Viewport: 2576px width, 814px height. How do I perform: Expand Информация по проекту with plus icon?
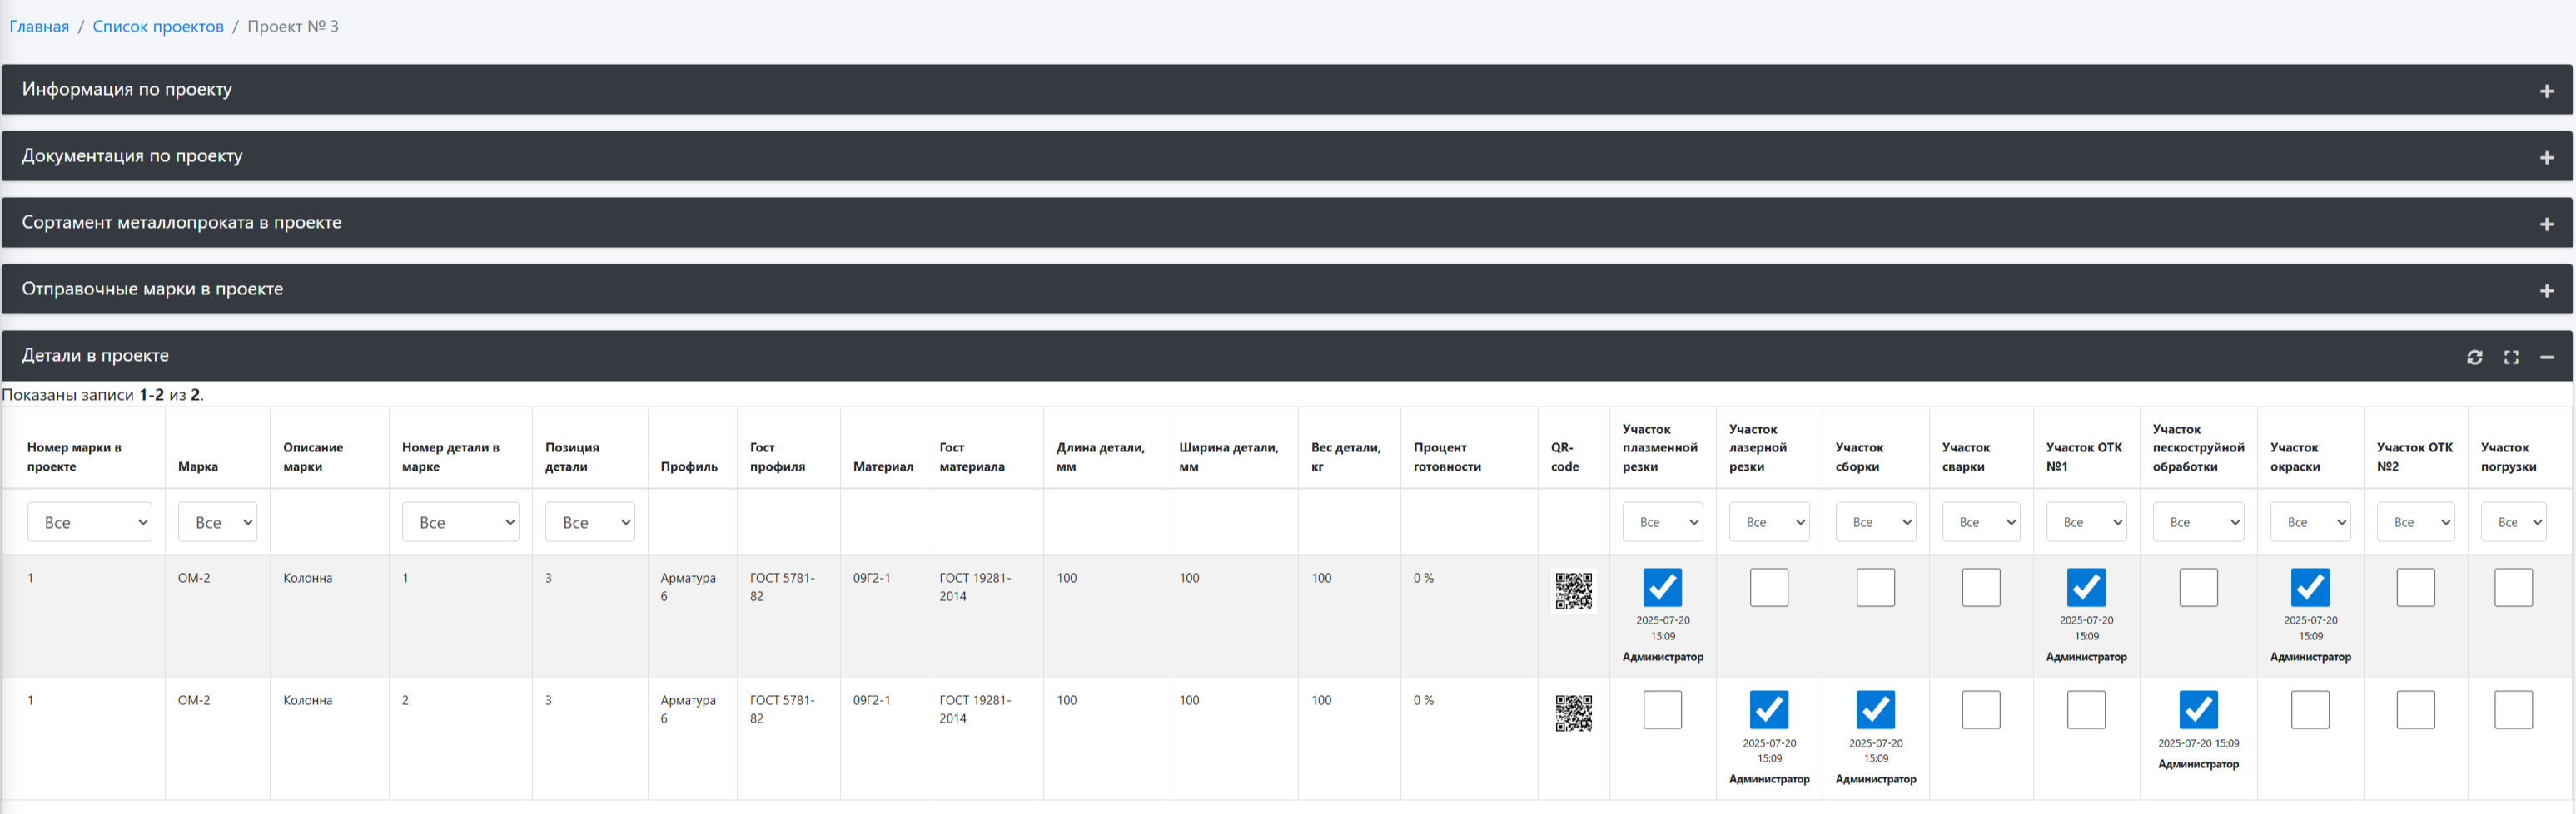(x=2547, y=91)
